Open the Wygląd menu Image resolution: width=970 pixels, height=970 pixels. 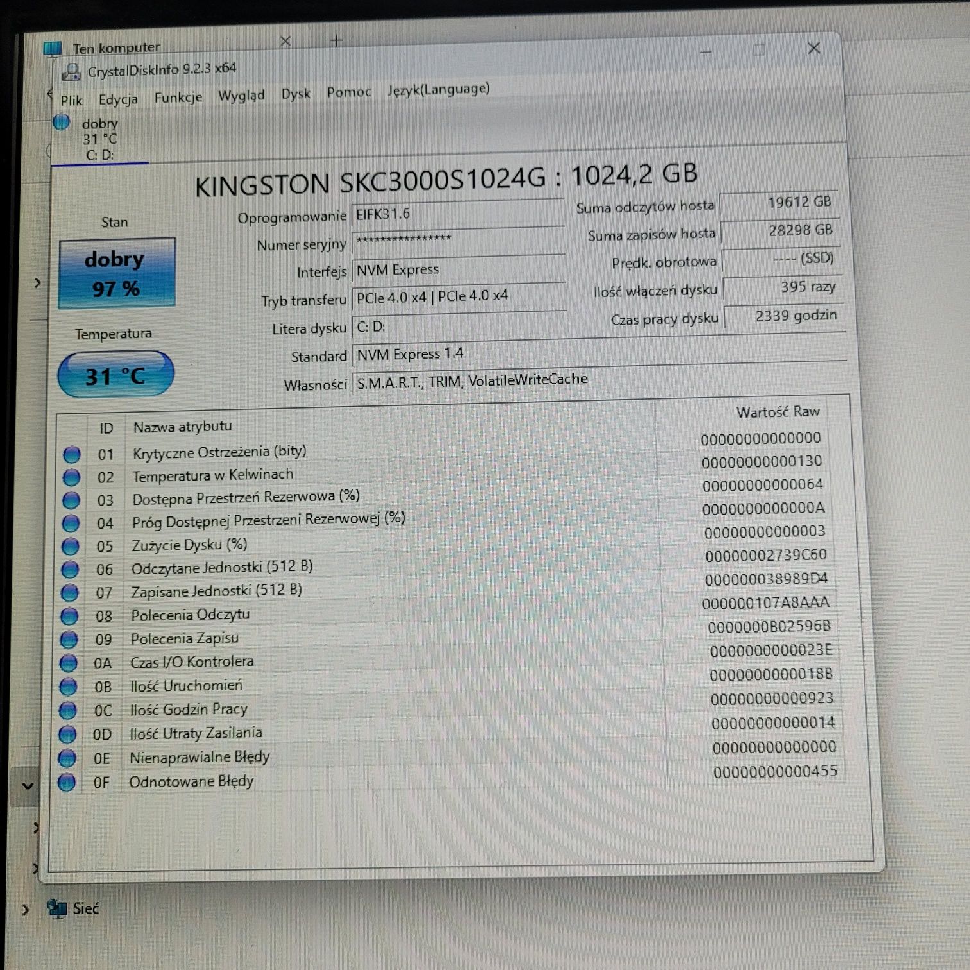coord(241,96)
